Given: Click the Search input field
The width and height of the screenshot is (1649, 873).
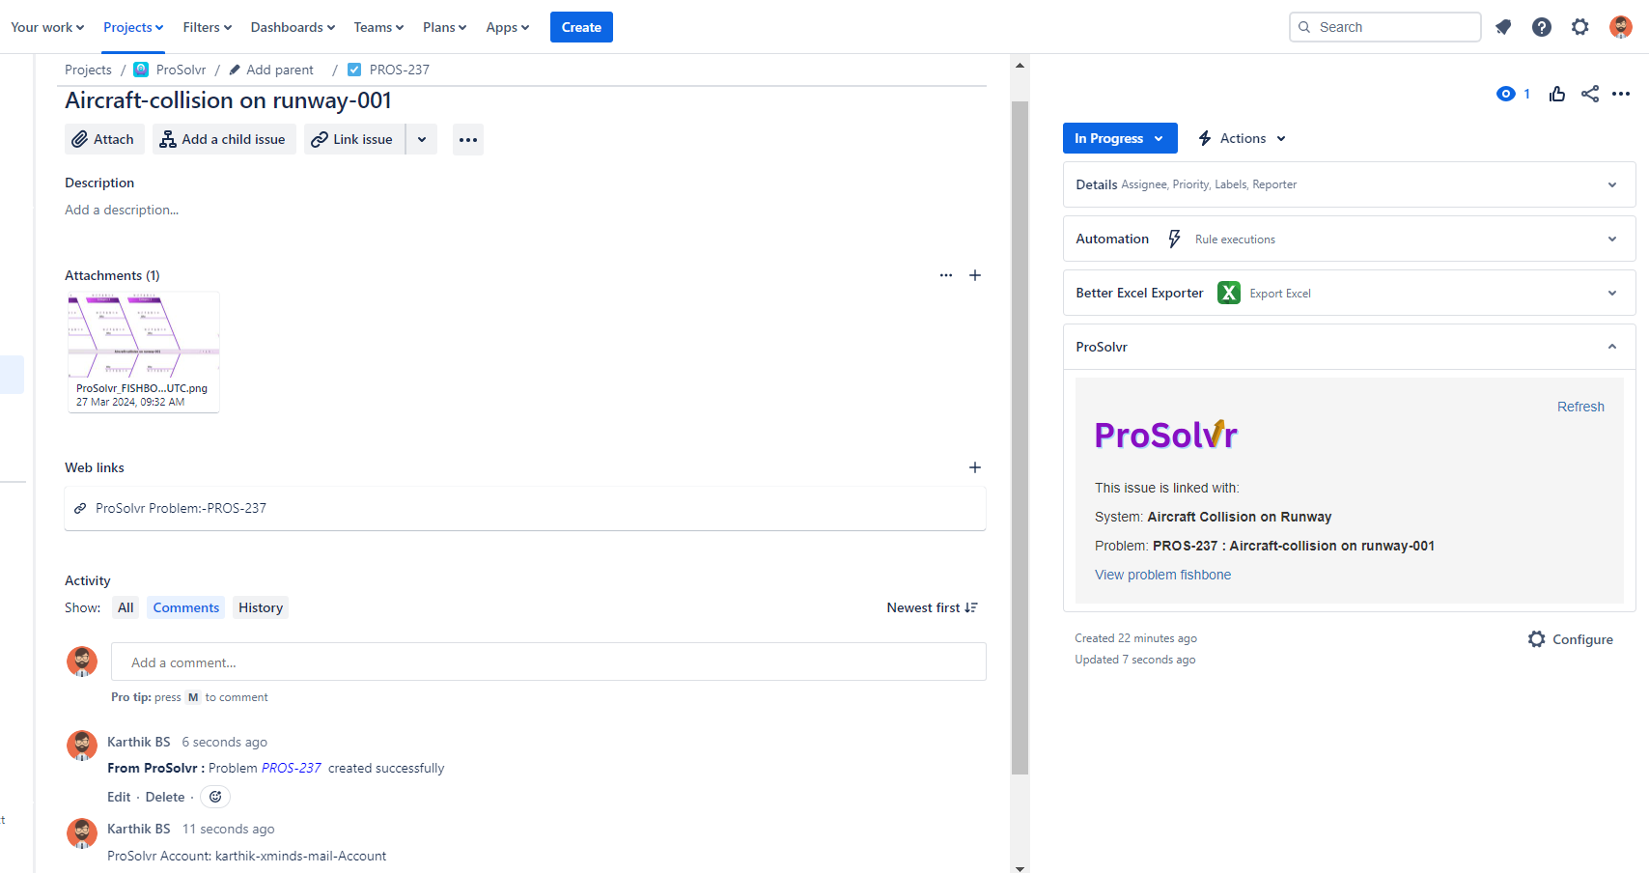Looking at the screenshot, I should (x=1384, y=27).
